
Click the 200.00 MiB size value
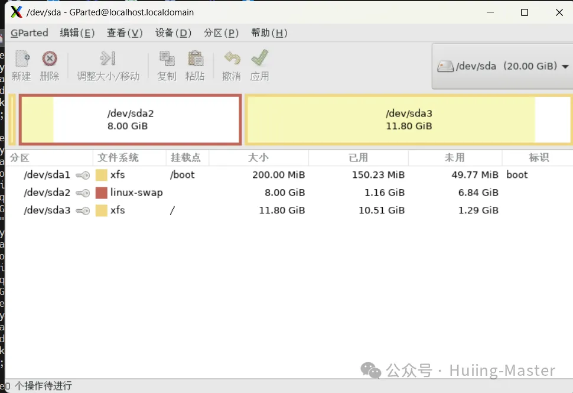(278, 175)
